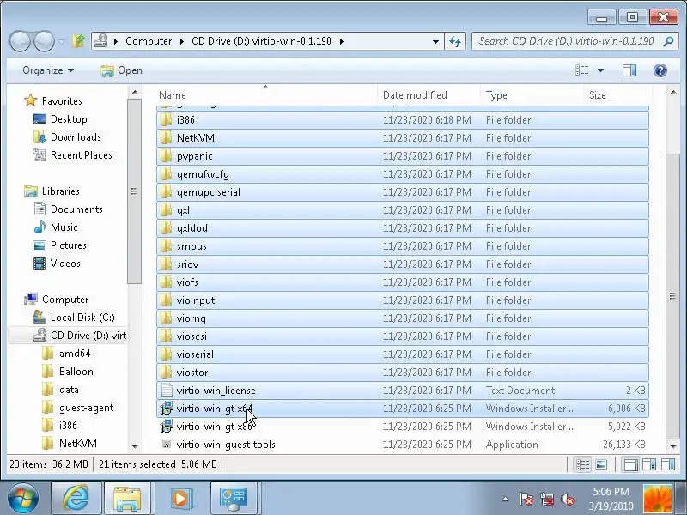This screenshot has height=515, width=687.
Task: Click virtio-win_license text document icon
Action: [166, 391]
